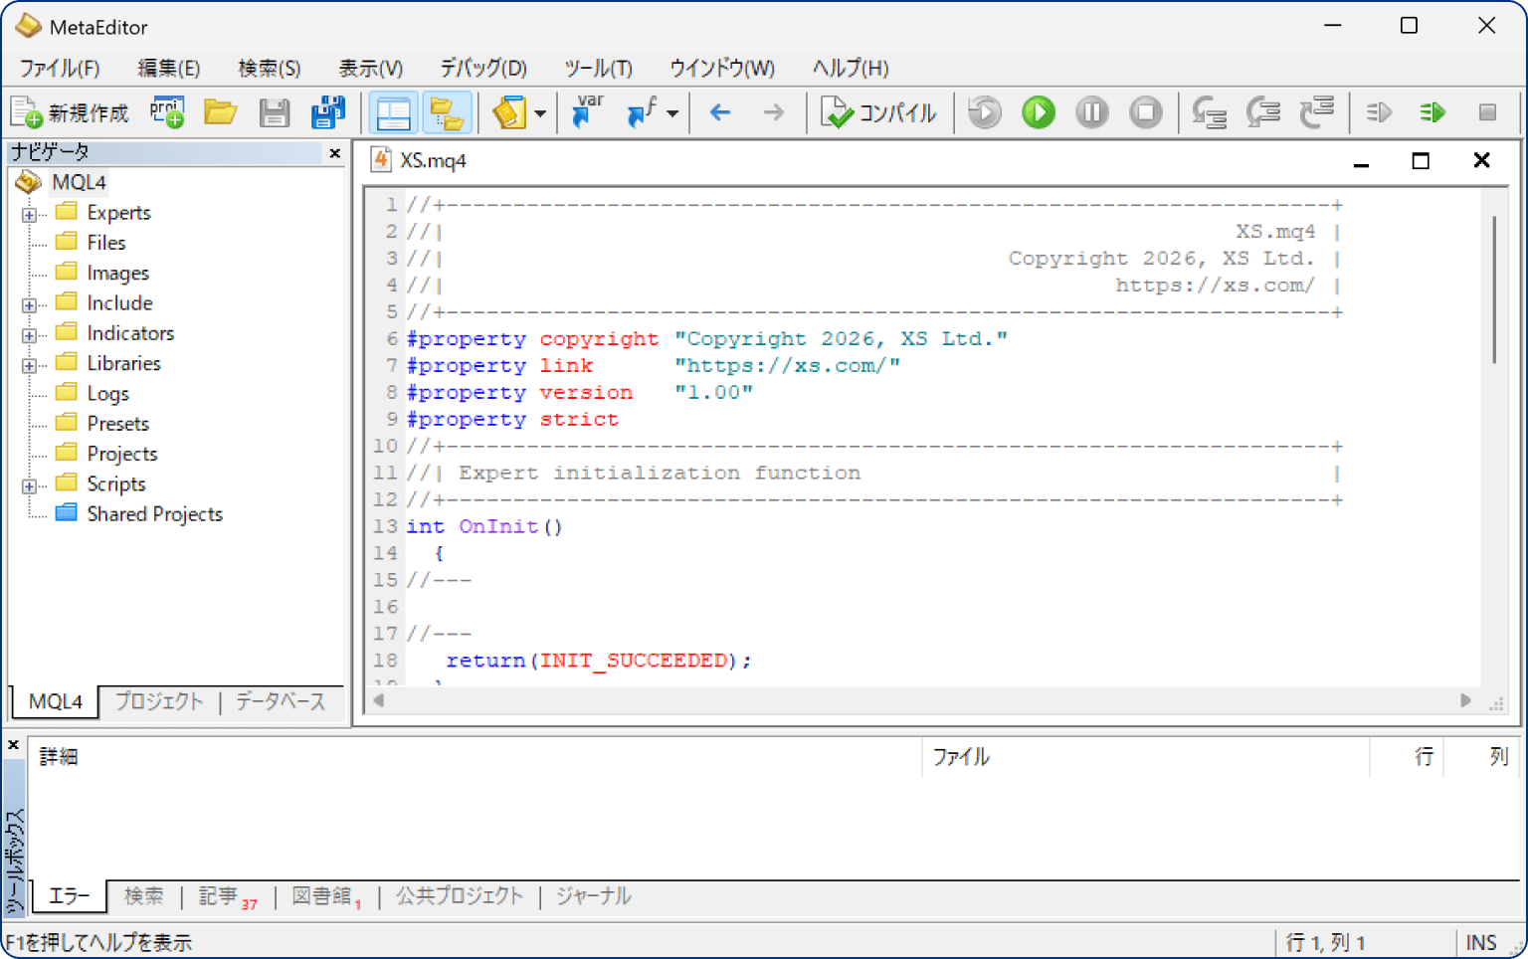
Task: Click the save floppy disk icon
Action: coord(274,112)
